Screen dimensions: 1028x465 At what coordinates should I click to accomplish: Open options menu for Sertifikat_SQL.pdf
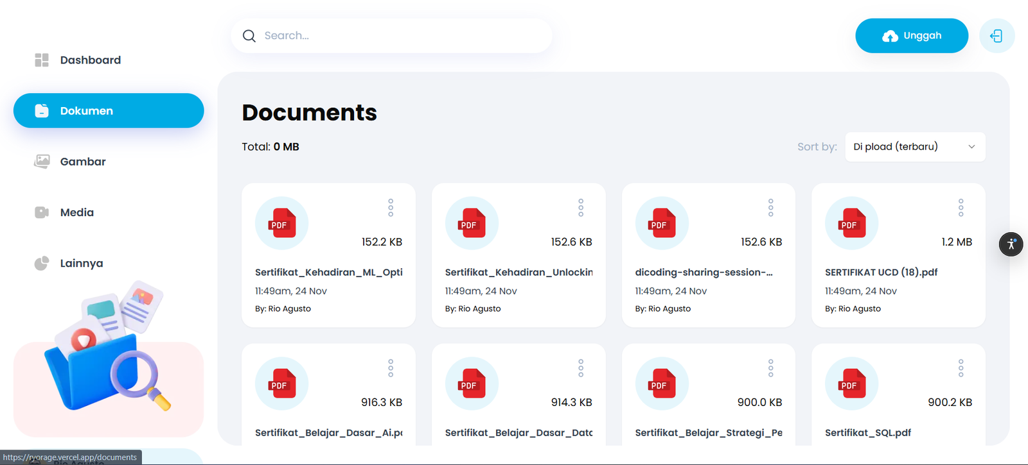pyautogui.click(x=961, y=368)
